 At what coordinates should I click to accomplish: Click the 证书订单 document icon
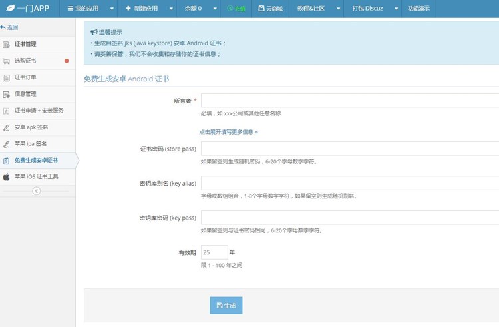coord(7,77)
